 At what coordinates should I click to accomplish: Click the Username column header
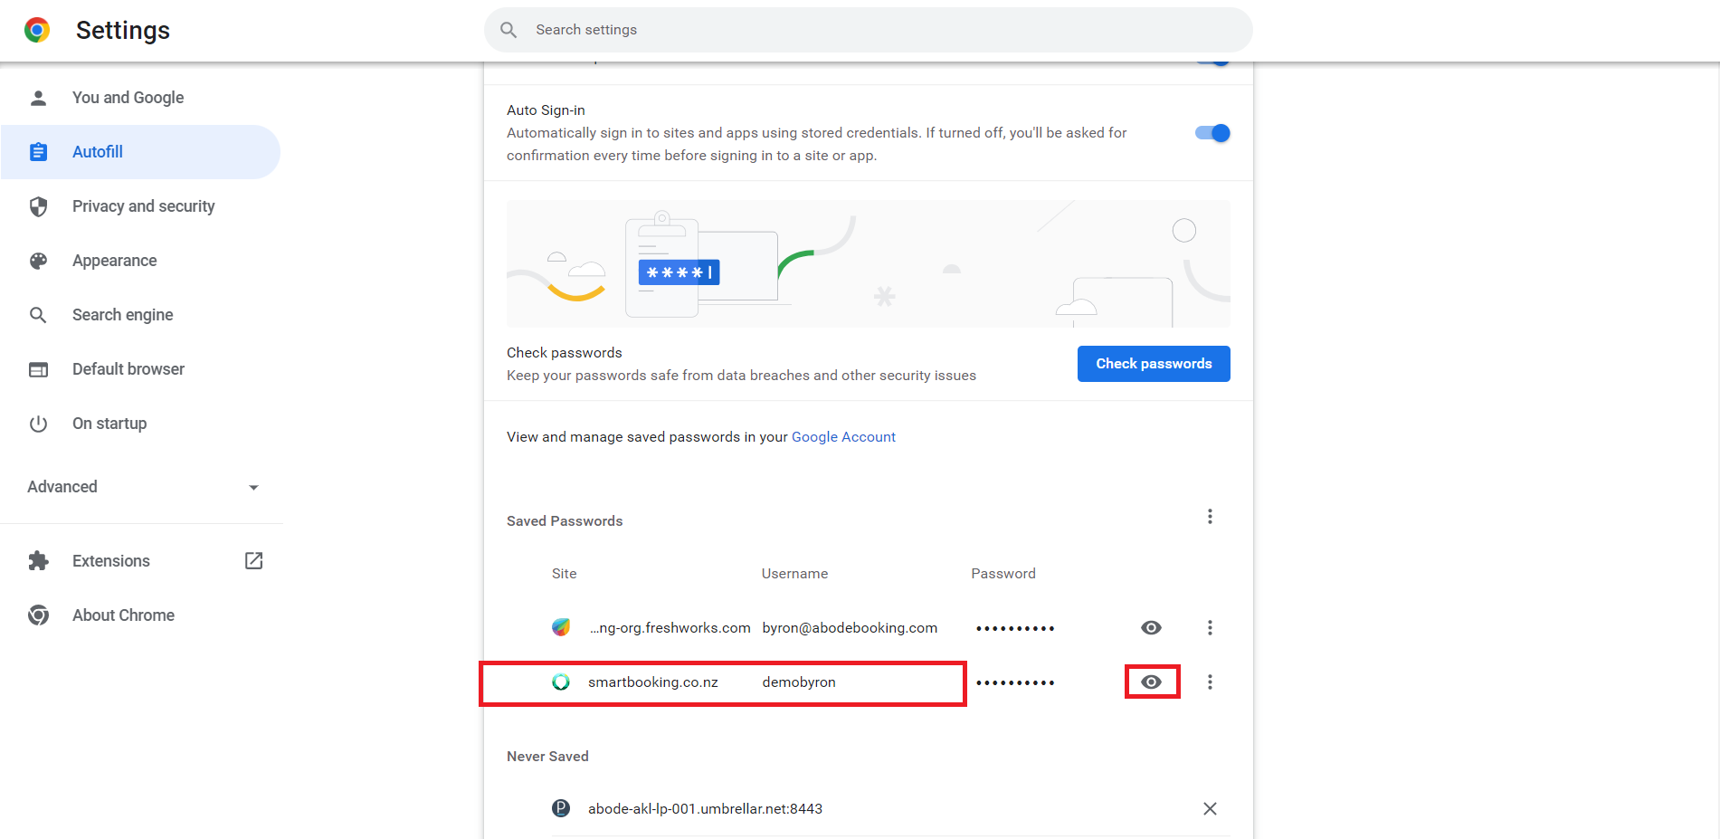click(794, 574)
